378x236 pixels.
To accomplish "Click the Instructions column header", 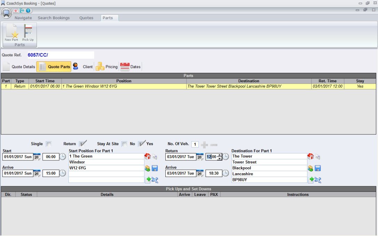I will coord(298,195).
